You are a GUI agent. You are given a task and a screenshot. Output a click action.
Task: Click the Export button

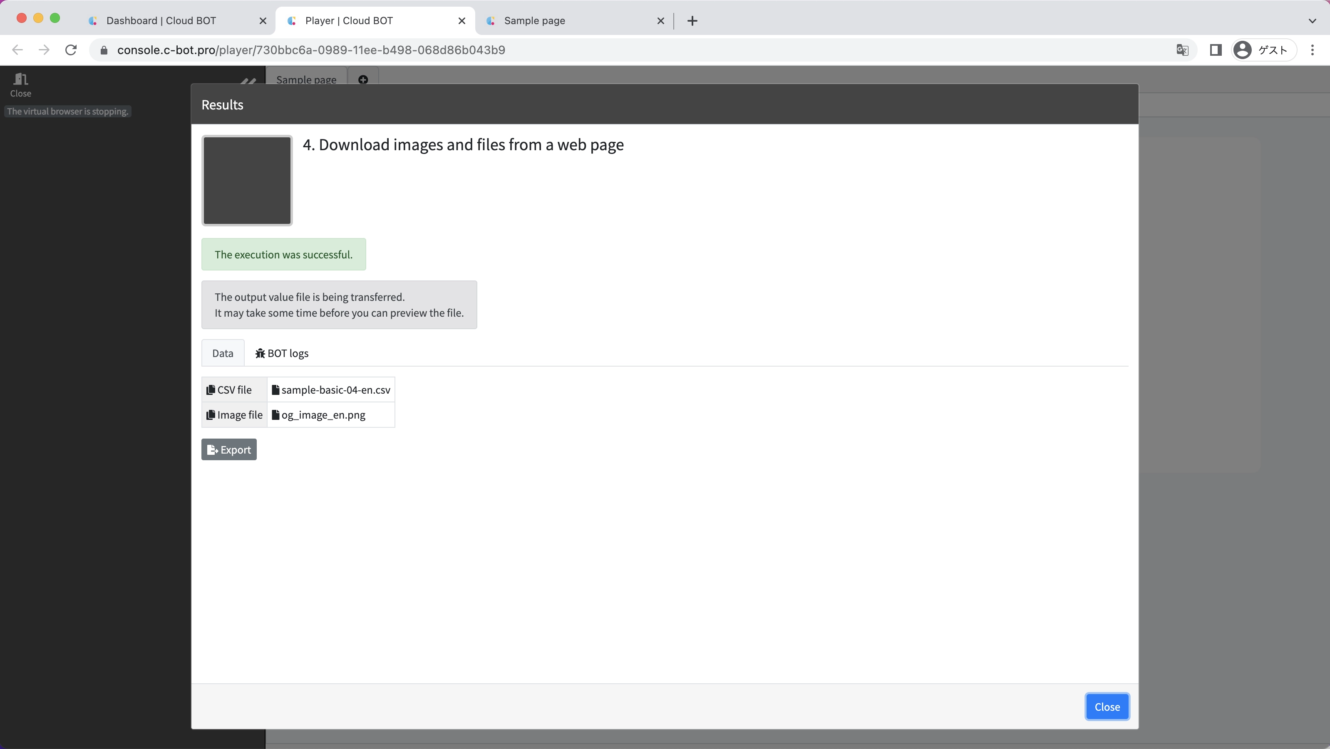pos(229,449)
